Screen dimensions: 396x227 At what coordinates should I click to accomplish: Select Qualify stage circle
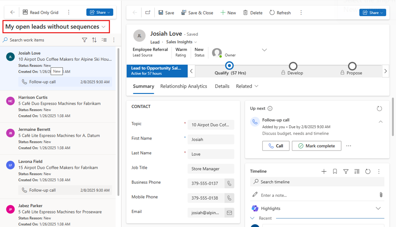pos(229,66)
